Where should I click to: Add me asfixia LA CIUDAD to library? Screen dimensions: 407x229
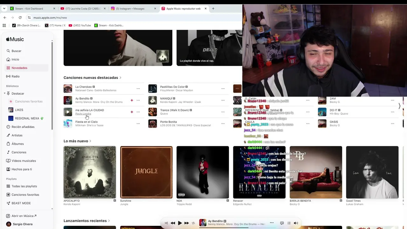(132, 112)
